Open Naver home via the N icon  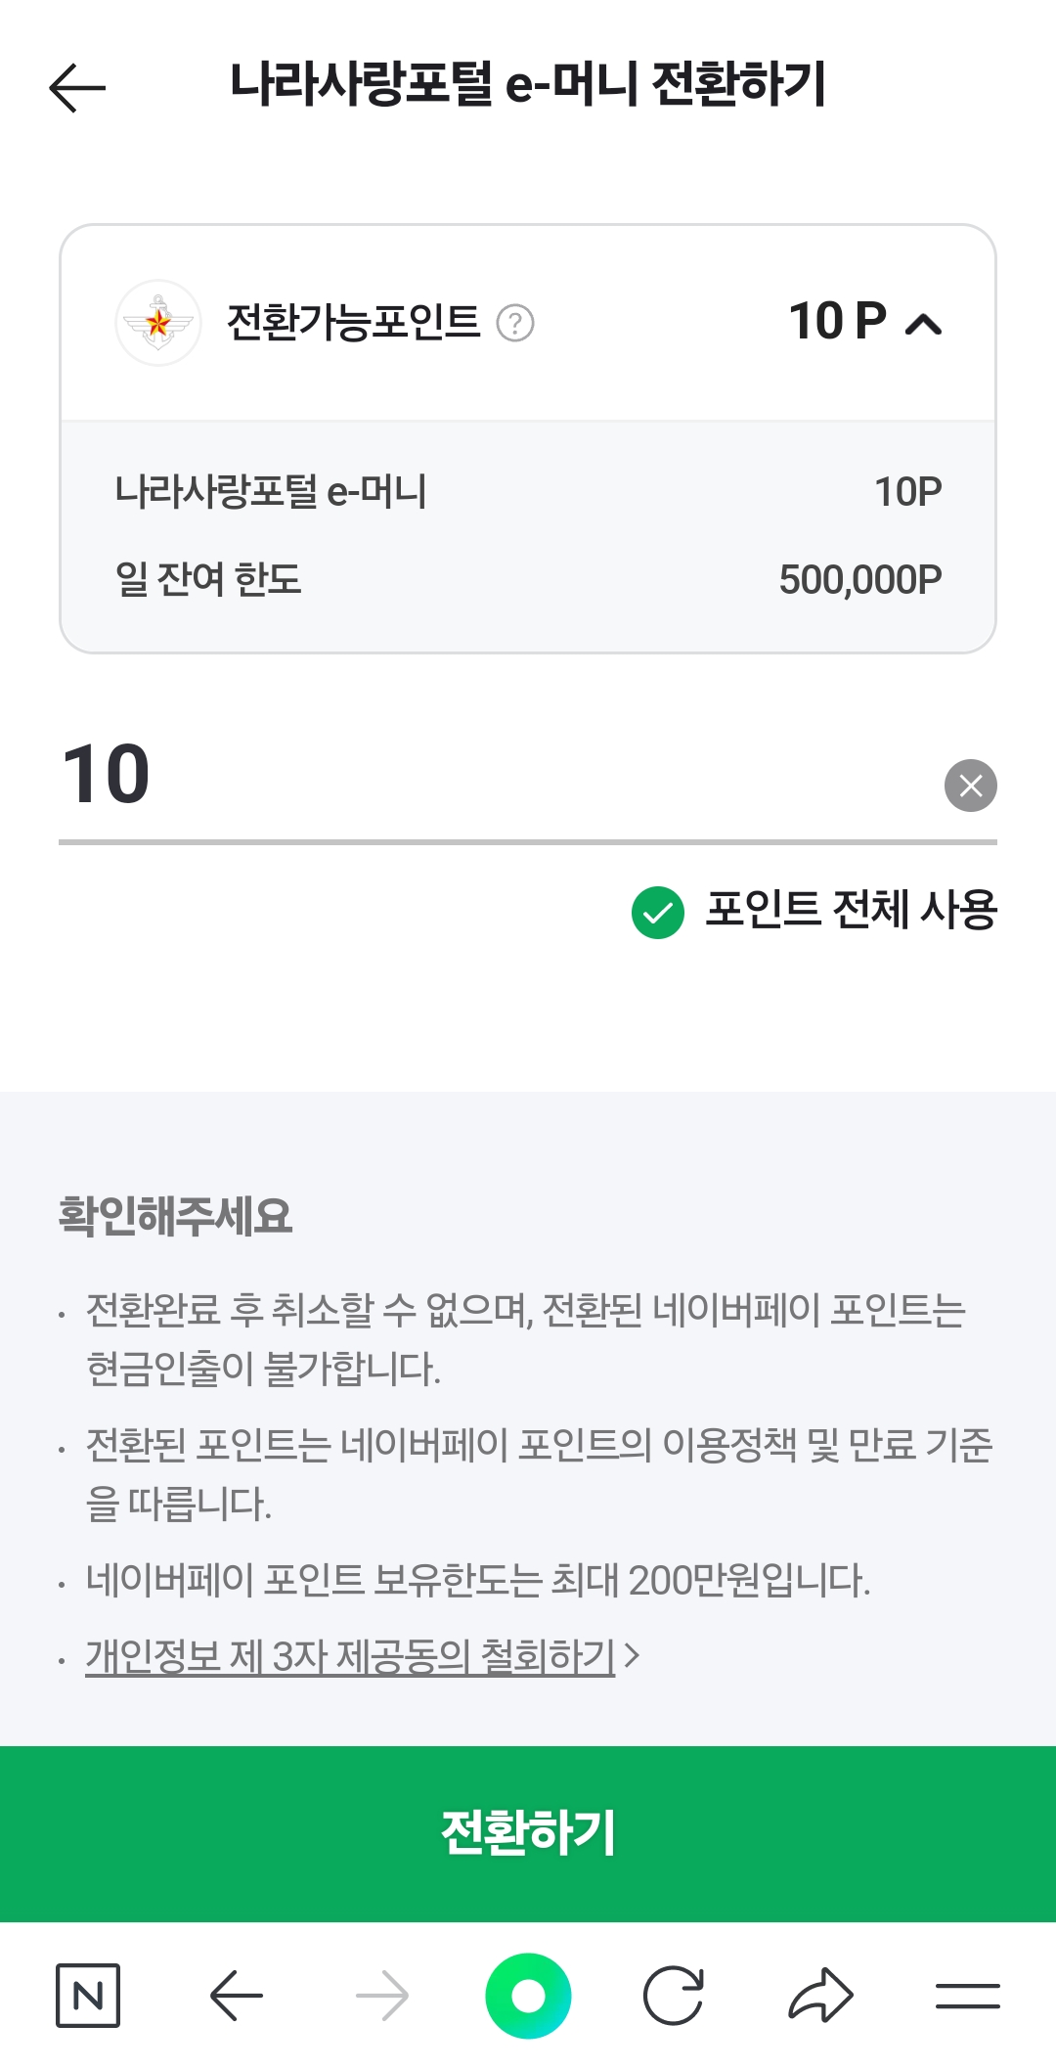click(x=88, y=1996)
